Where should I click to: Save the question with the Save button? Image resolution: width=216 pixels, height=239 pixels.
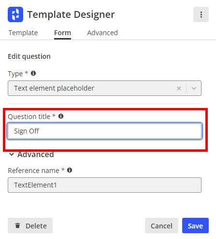click(x=195, y=226)
